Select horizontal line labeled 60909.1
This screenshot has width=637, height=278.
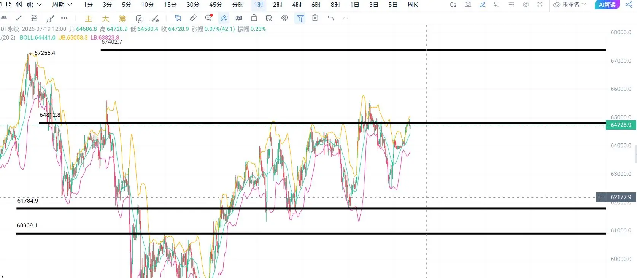[x=311, y=234]
